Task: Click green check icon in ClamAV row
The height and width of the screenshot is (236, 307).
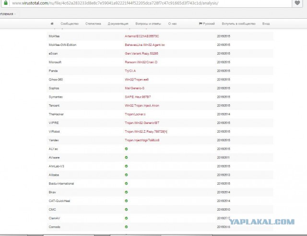Action: (x=126, y=218)
